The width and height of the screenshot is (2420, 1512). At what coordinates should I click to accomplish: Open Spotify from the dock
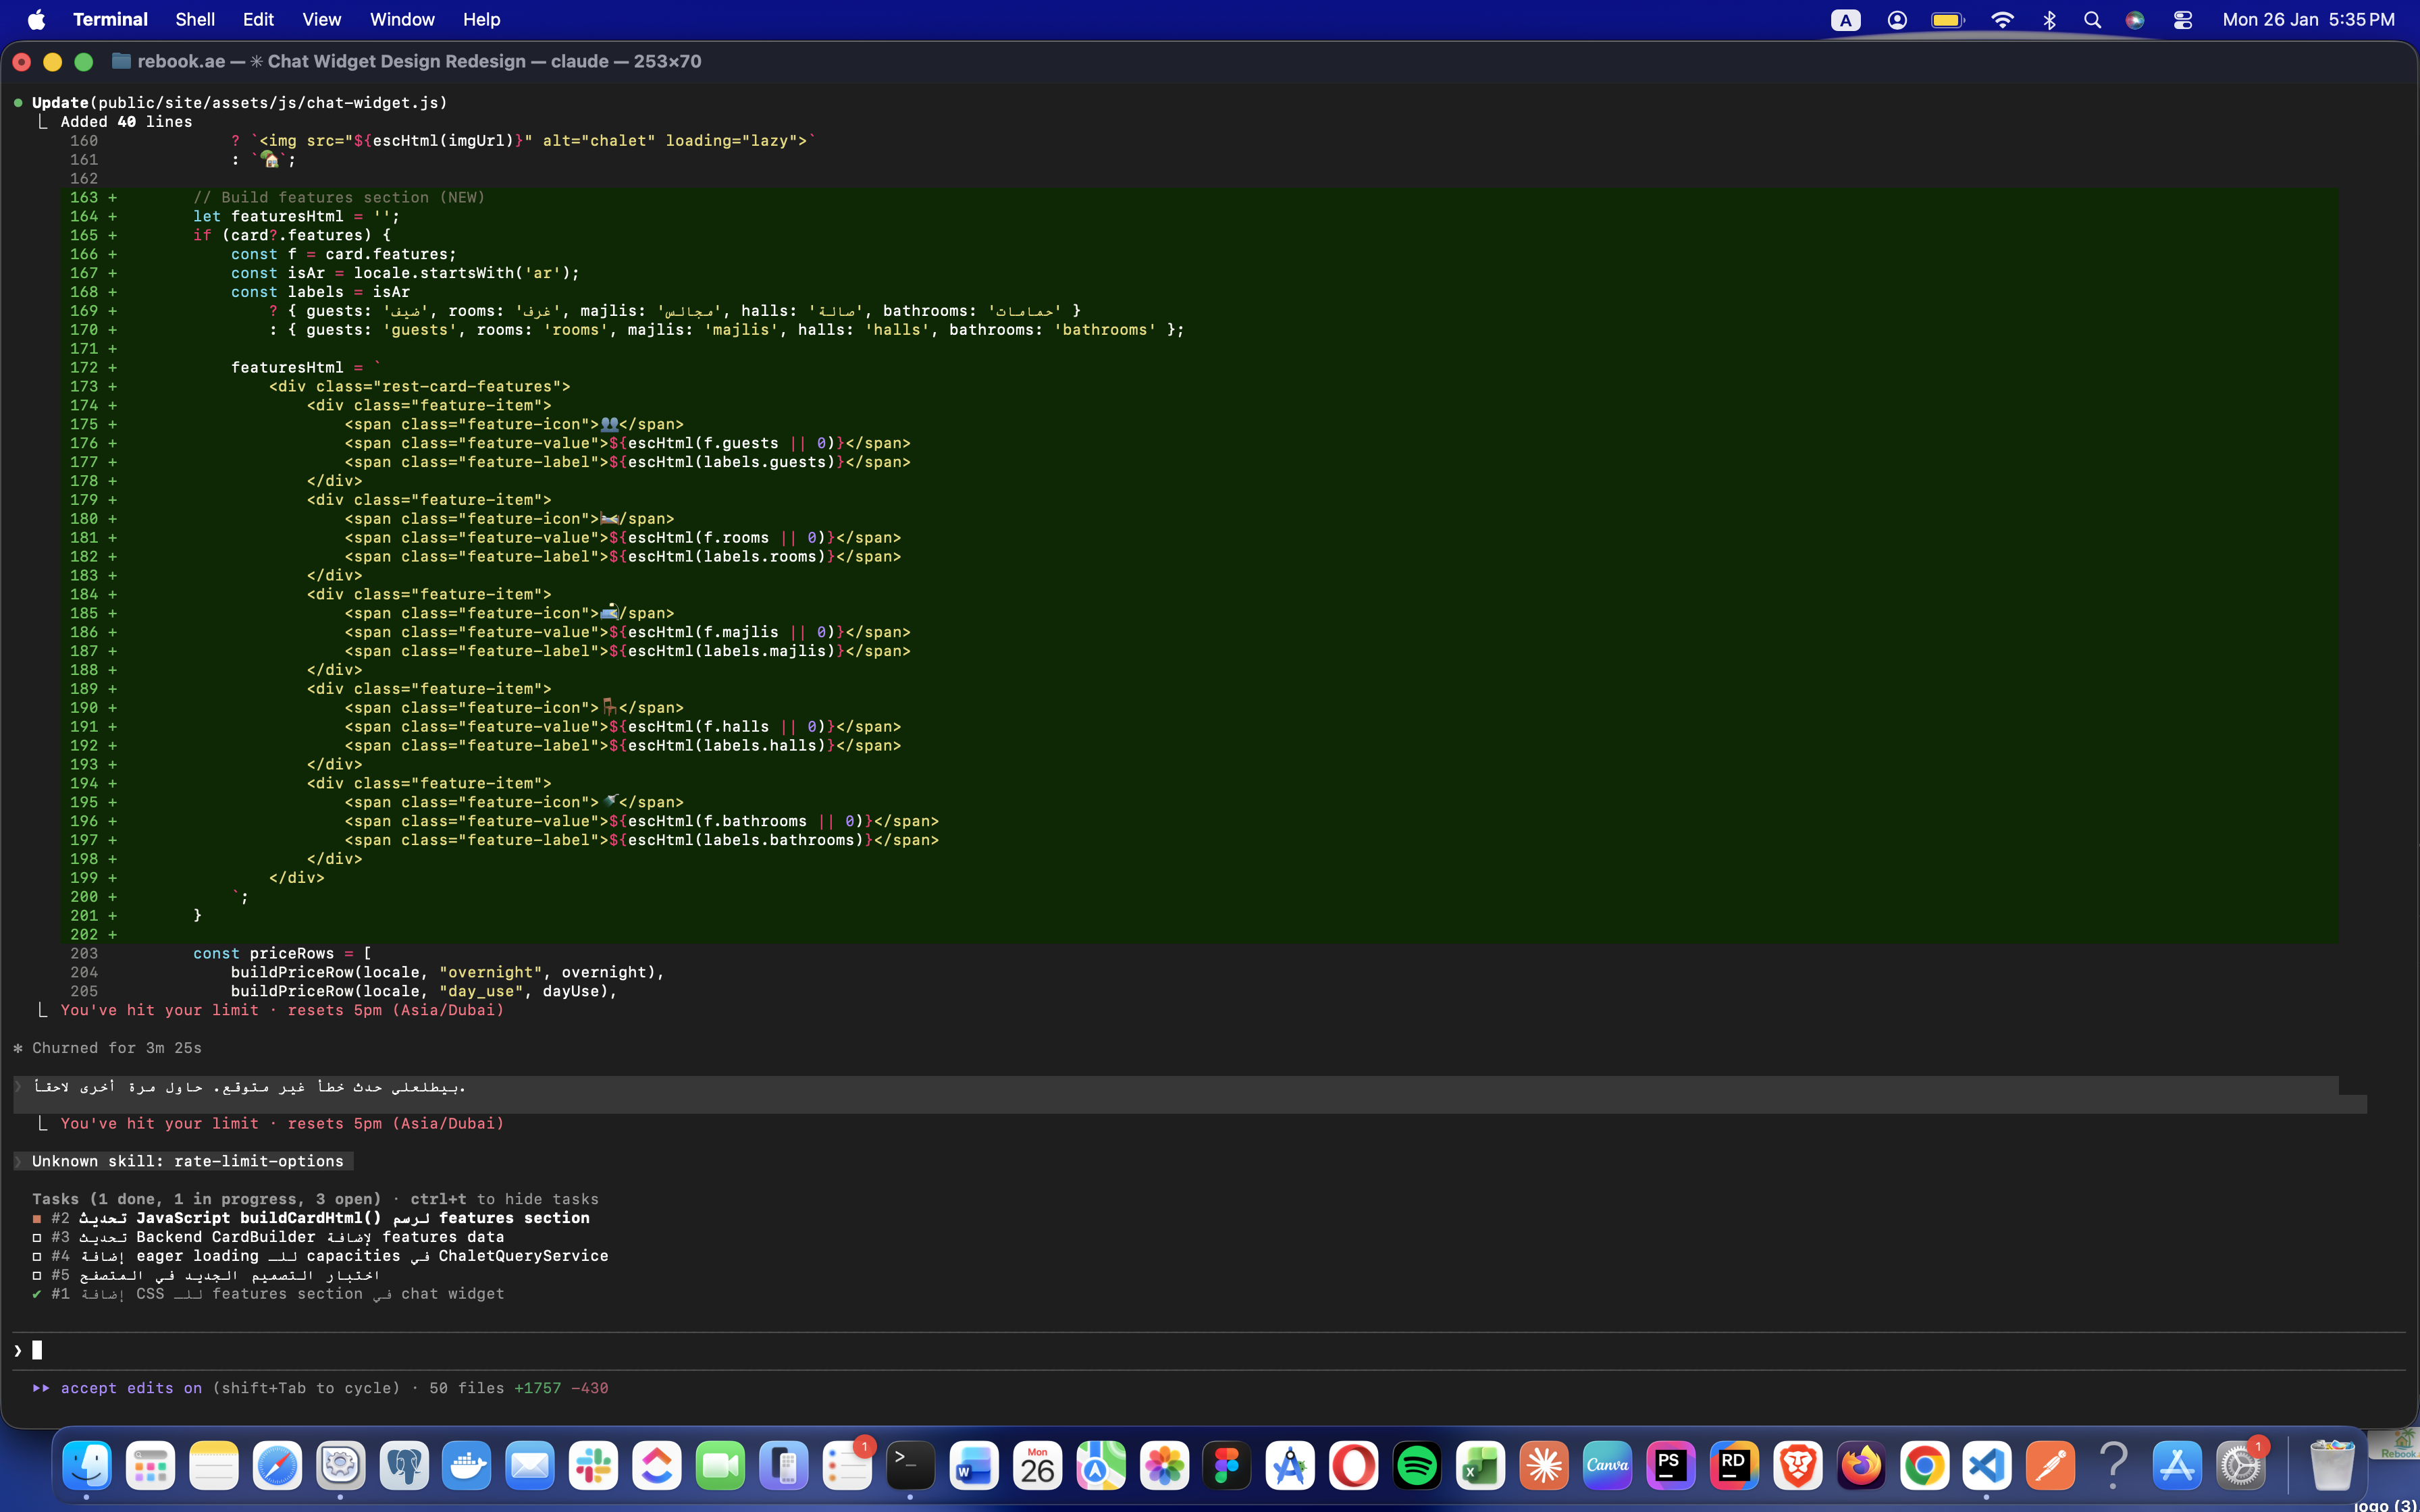pyautogui.click(x=1417, y=1466)
